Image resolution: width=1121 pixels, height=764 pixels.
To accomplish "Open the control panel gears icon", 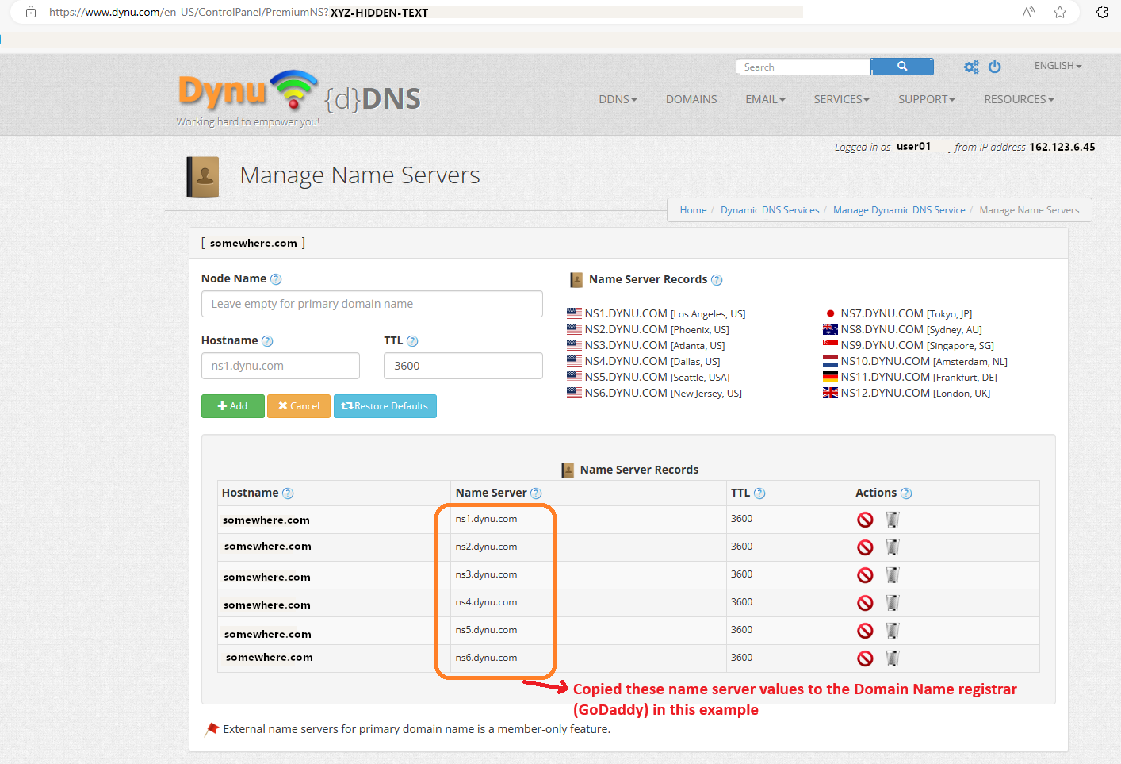I will (971, 67).
